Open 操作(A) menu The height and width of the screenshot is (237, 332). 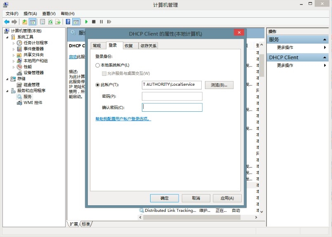pyautogui.click(x=30, y=14)
